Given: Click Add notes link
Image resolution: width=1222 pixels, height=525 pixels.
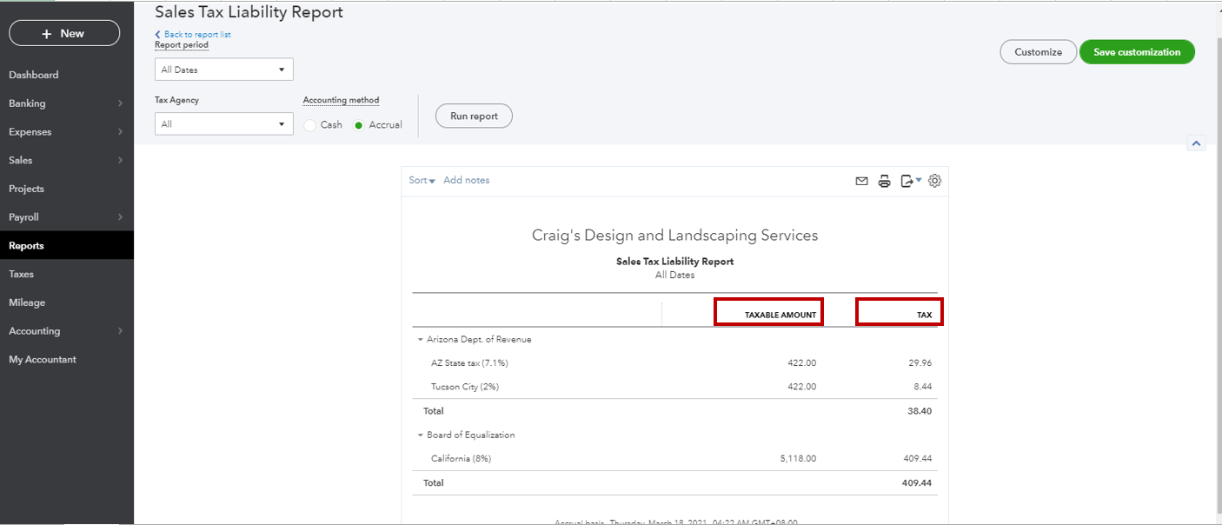Looking at the screenshot, I should click(466, 181).
